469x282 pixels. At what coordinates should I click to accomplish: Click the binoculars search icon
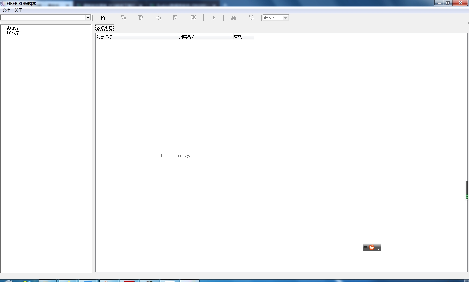coord(234,18)
